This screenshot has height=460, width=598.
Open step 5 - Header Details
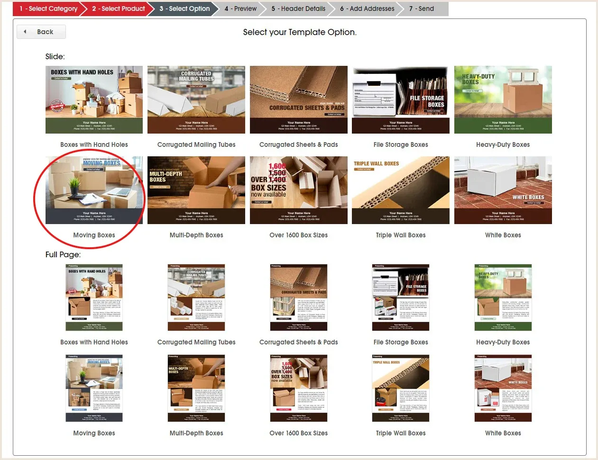click(x=298, y=9)
